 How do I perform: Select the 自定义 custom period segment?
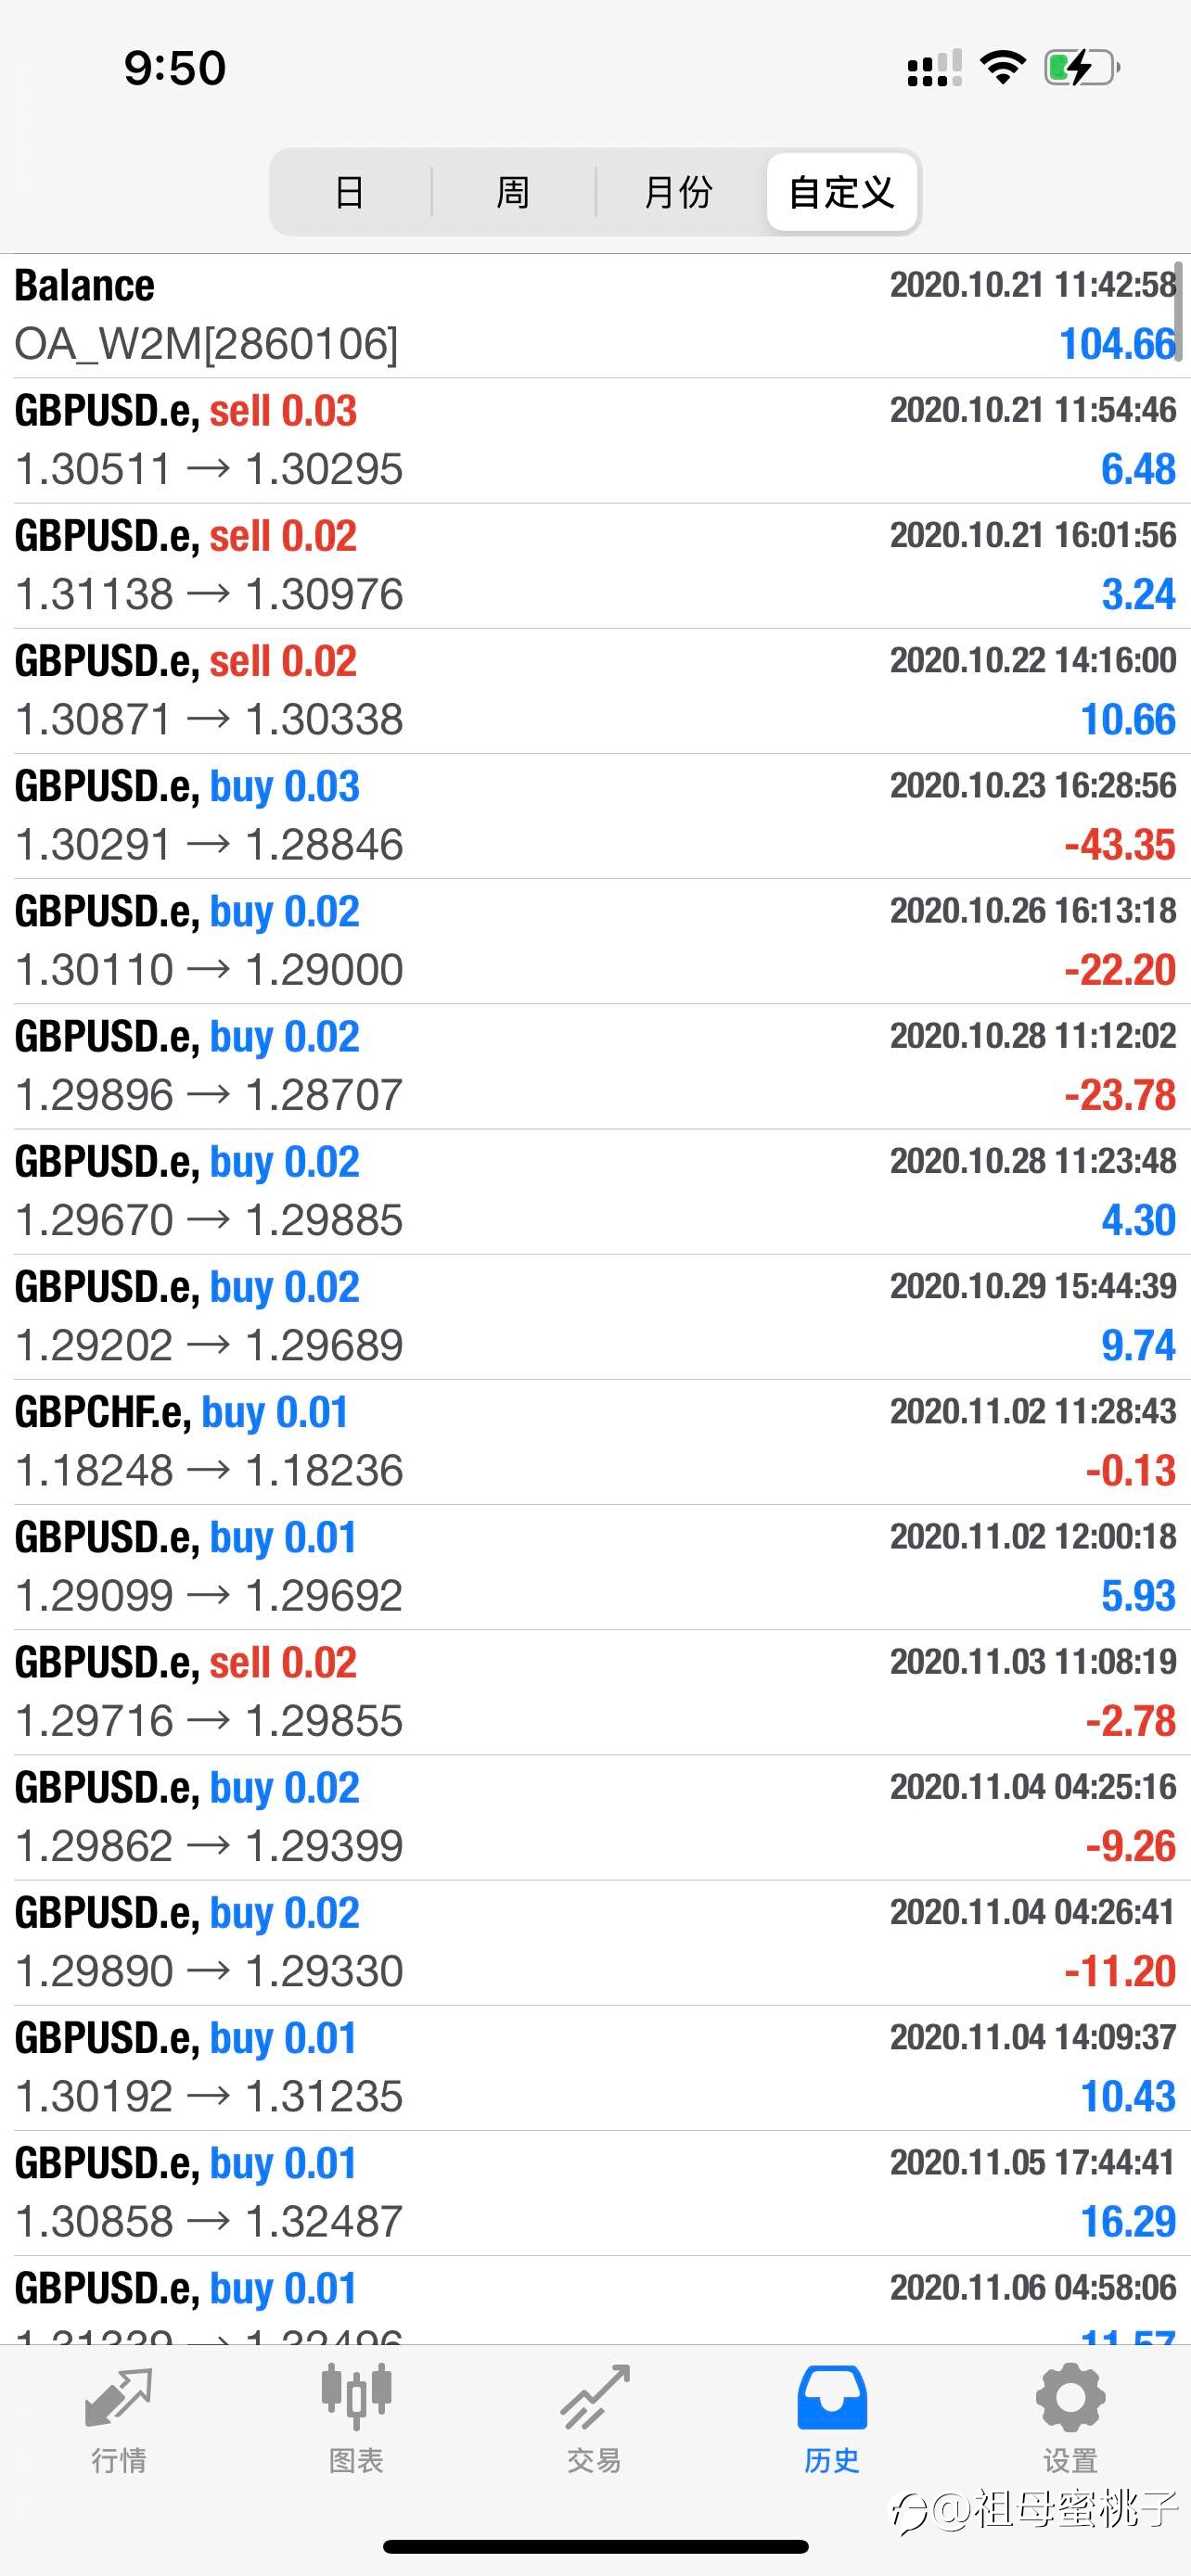tap(841, 192)
